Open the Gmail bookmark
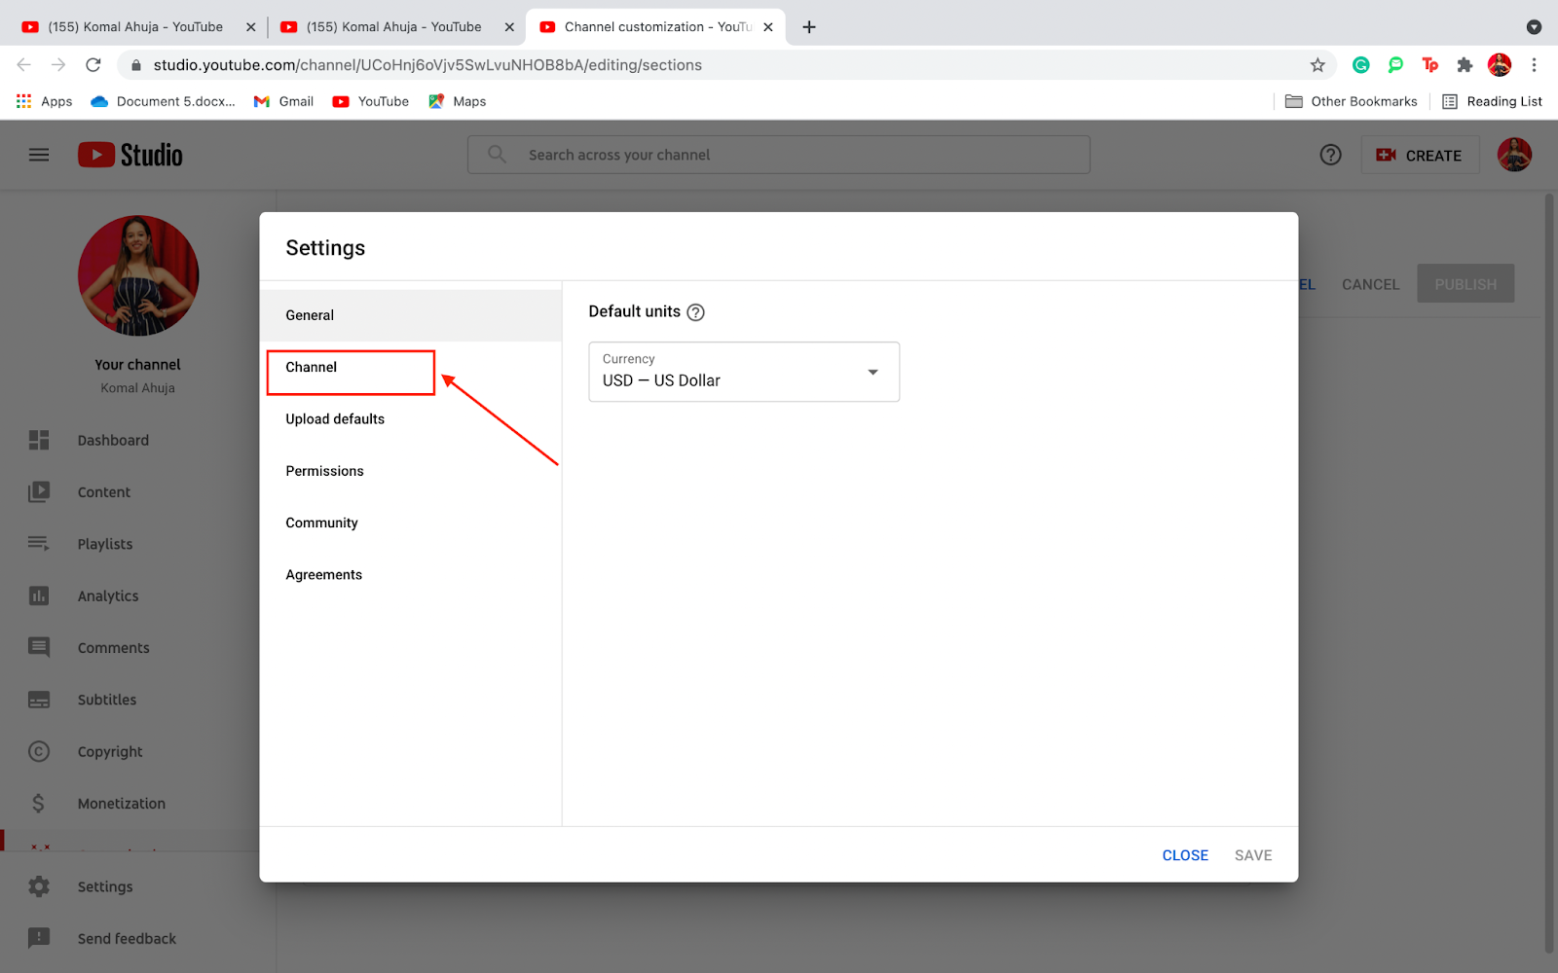Image resolution: width=1558 pixels, height=973 pixels. 283,101
